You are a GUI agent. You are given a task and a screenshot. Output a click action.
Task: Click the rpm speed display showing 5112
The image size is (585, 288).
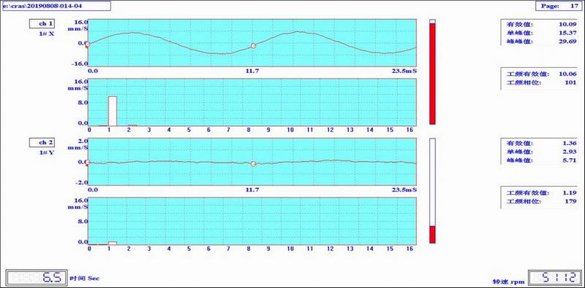pyautogui.click(x=555, y=278)
